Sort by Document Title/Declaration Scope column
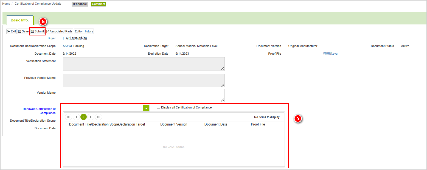 [94, 124]
